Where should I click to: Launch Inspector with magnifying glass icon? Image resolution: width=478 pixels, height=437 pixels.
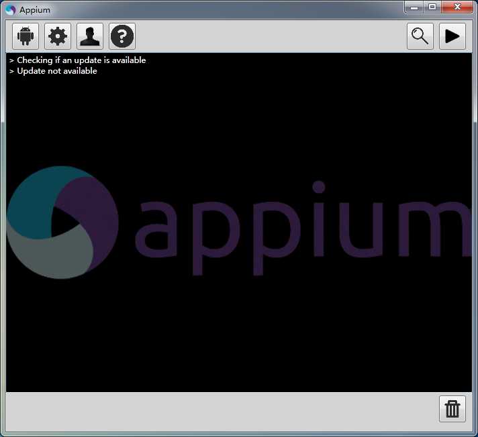pyautogui.click(x=420, y=36)
